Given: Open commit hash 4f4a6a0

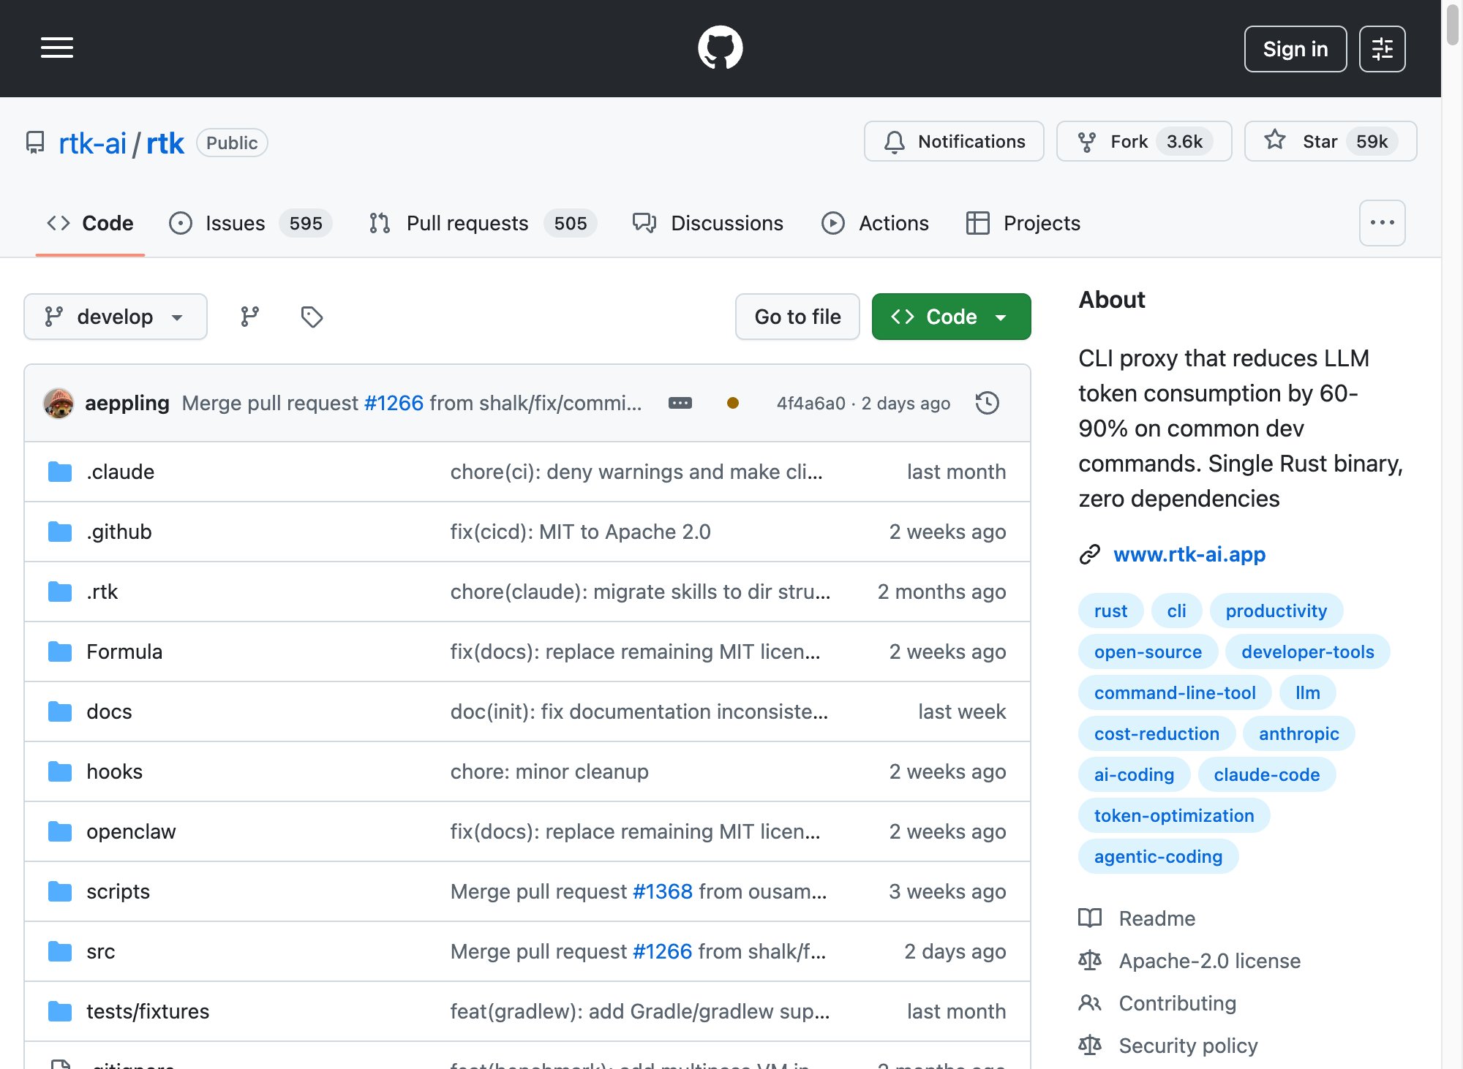Looking at the screenshot, I should pos(811,403).
